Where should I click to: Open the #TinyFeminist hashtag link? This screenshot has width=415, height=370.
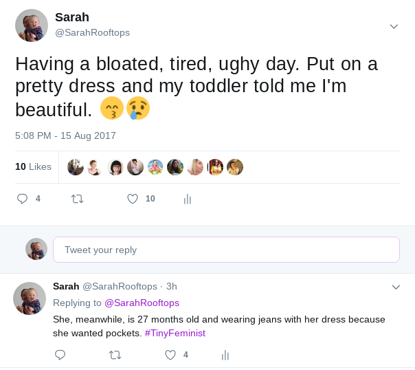175,333
